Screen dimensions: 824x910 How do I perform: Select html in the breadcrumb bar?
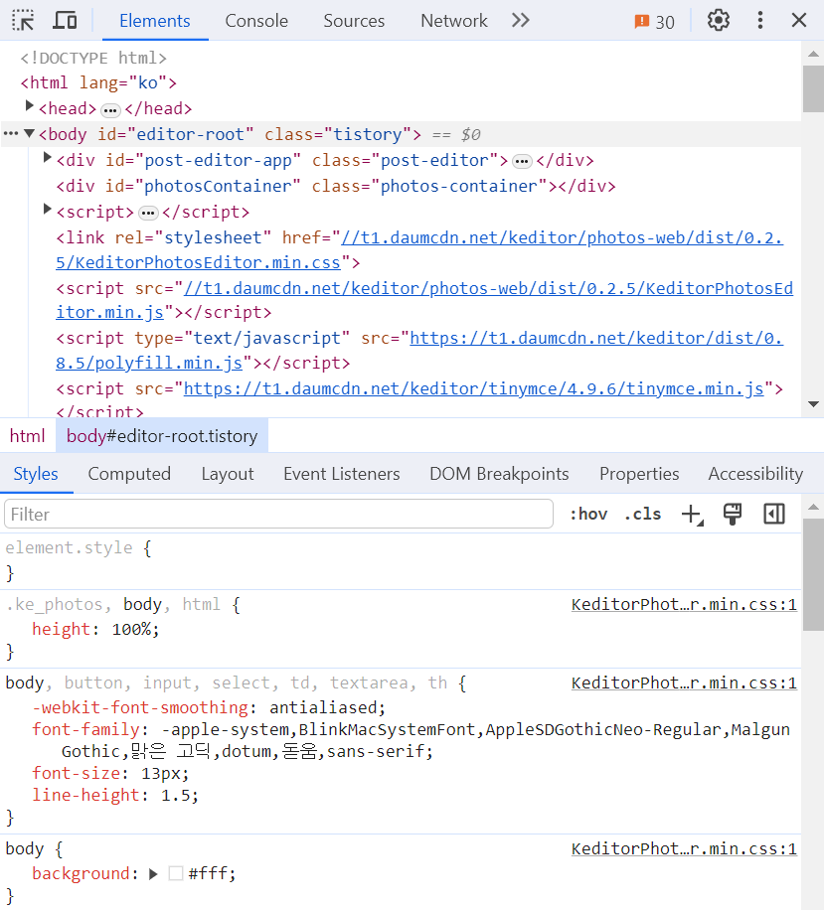[27, 436]
